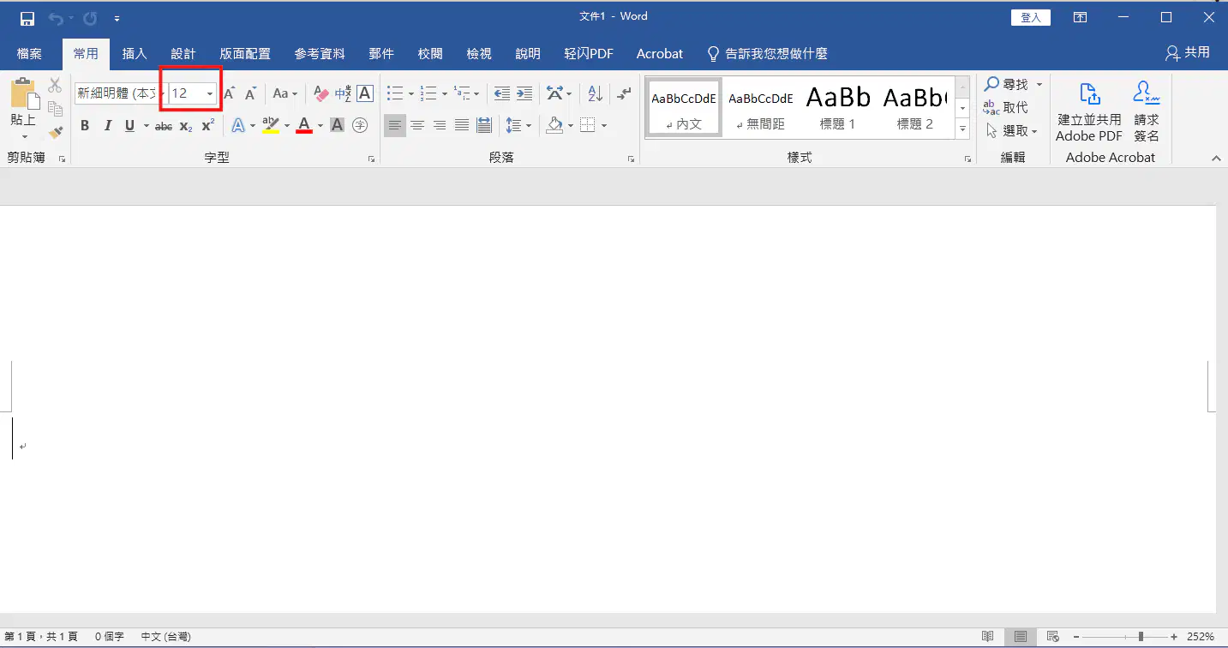Align text right
Image resolution: width=1228 pixels, height=648 pixels.
click(x=440, y=126)
